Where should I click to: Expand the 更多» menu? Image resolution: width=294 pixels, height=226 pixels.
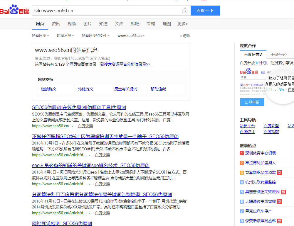tap(183, 24)
